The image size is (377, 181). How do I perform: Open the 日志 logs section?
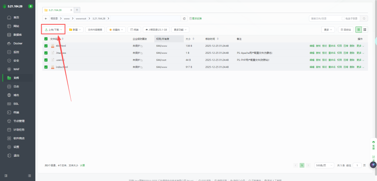(x=16, y=86)
